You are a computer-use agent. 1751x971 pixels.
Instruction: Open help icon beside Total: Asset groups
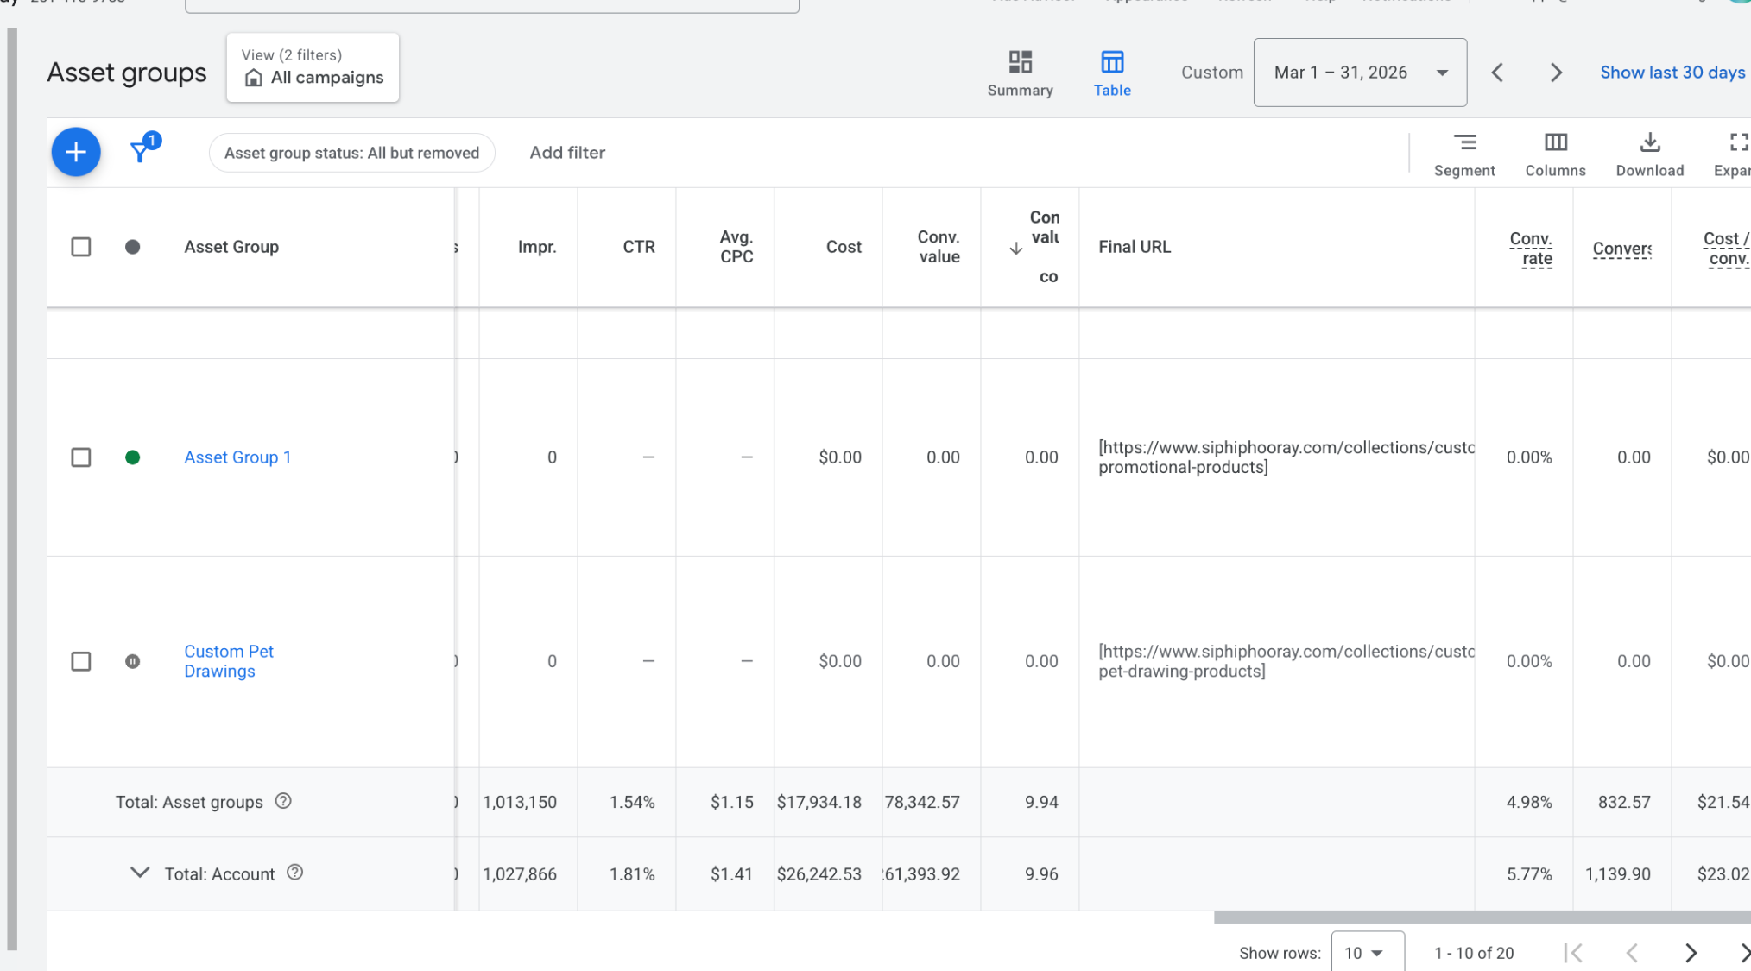point(283,801)
